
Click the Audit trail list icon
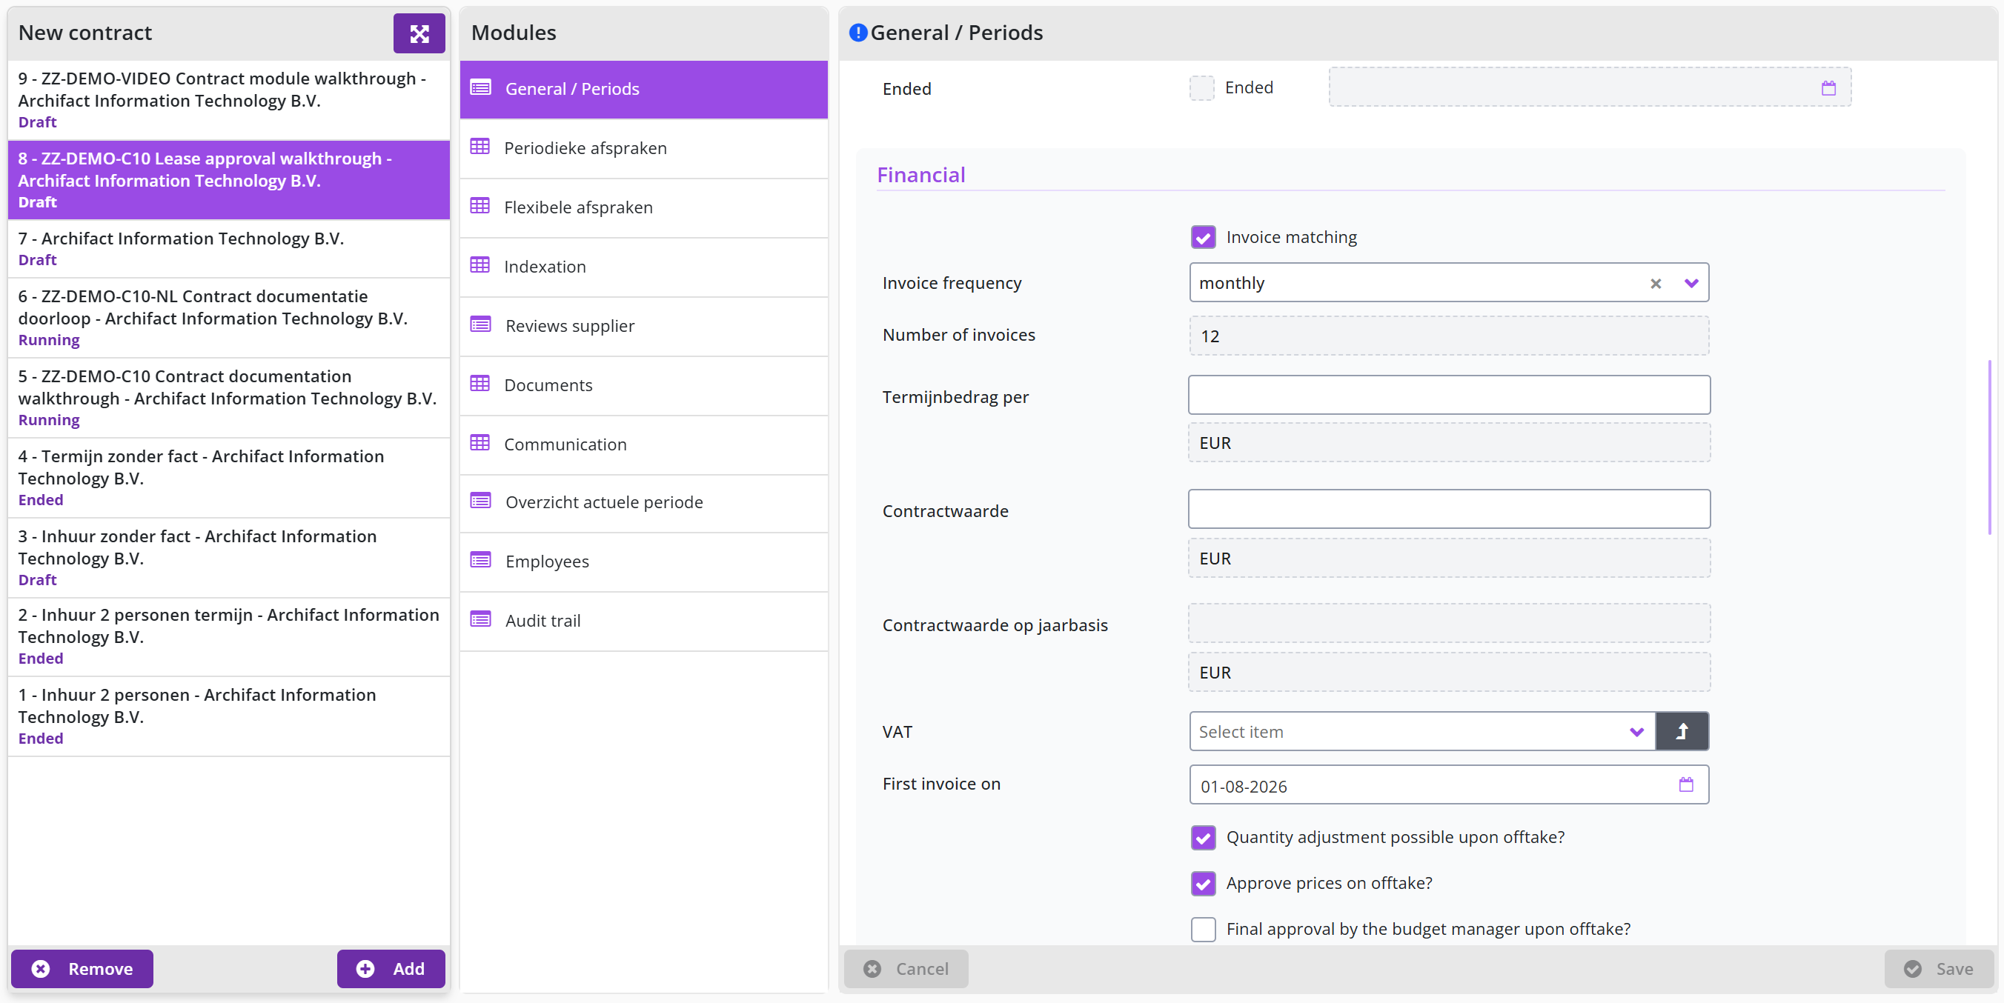[481, 620]
